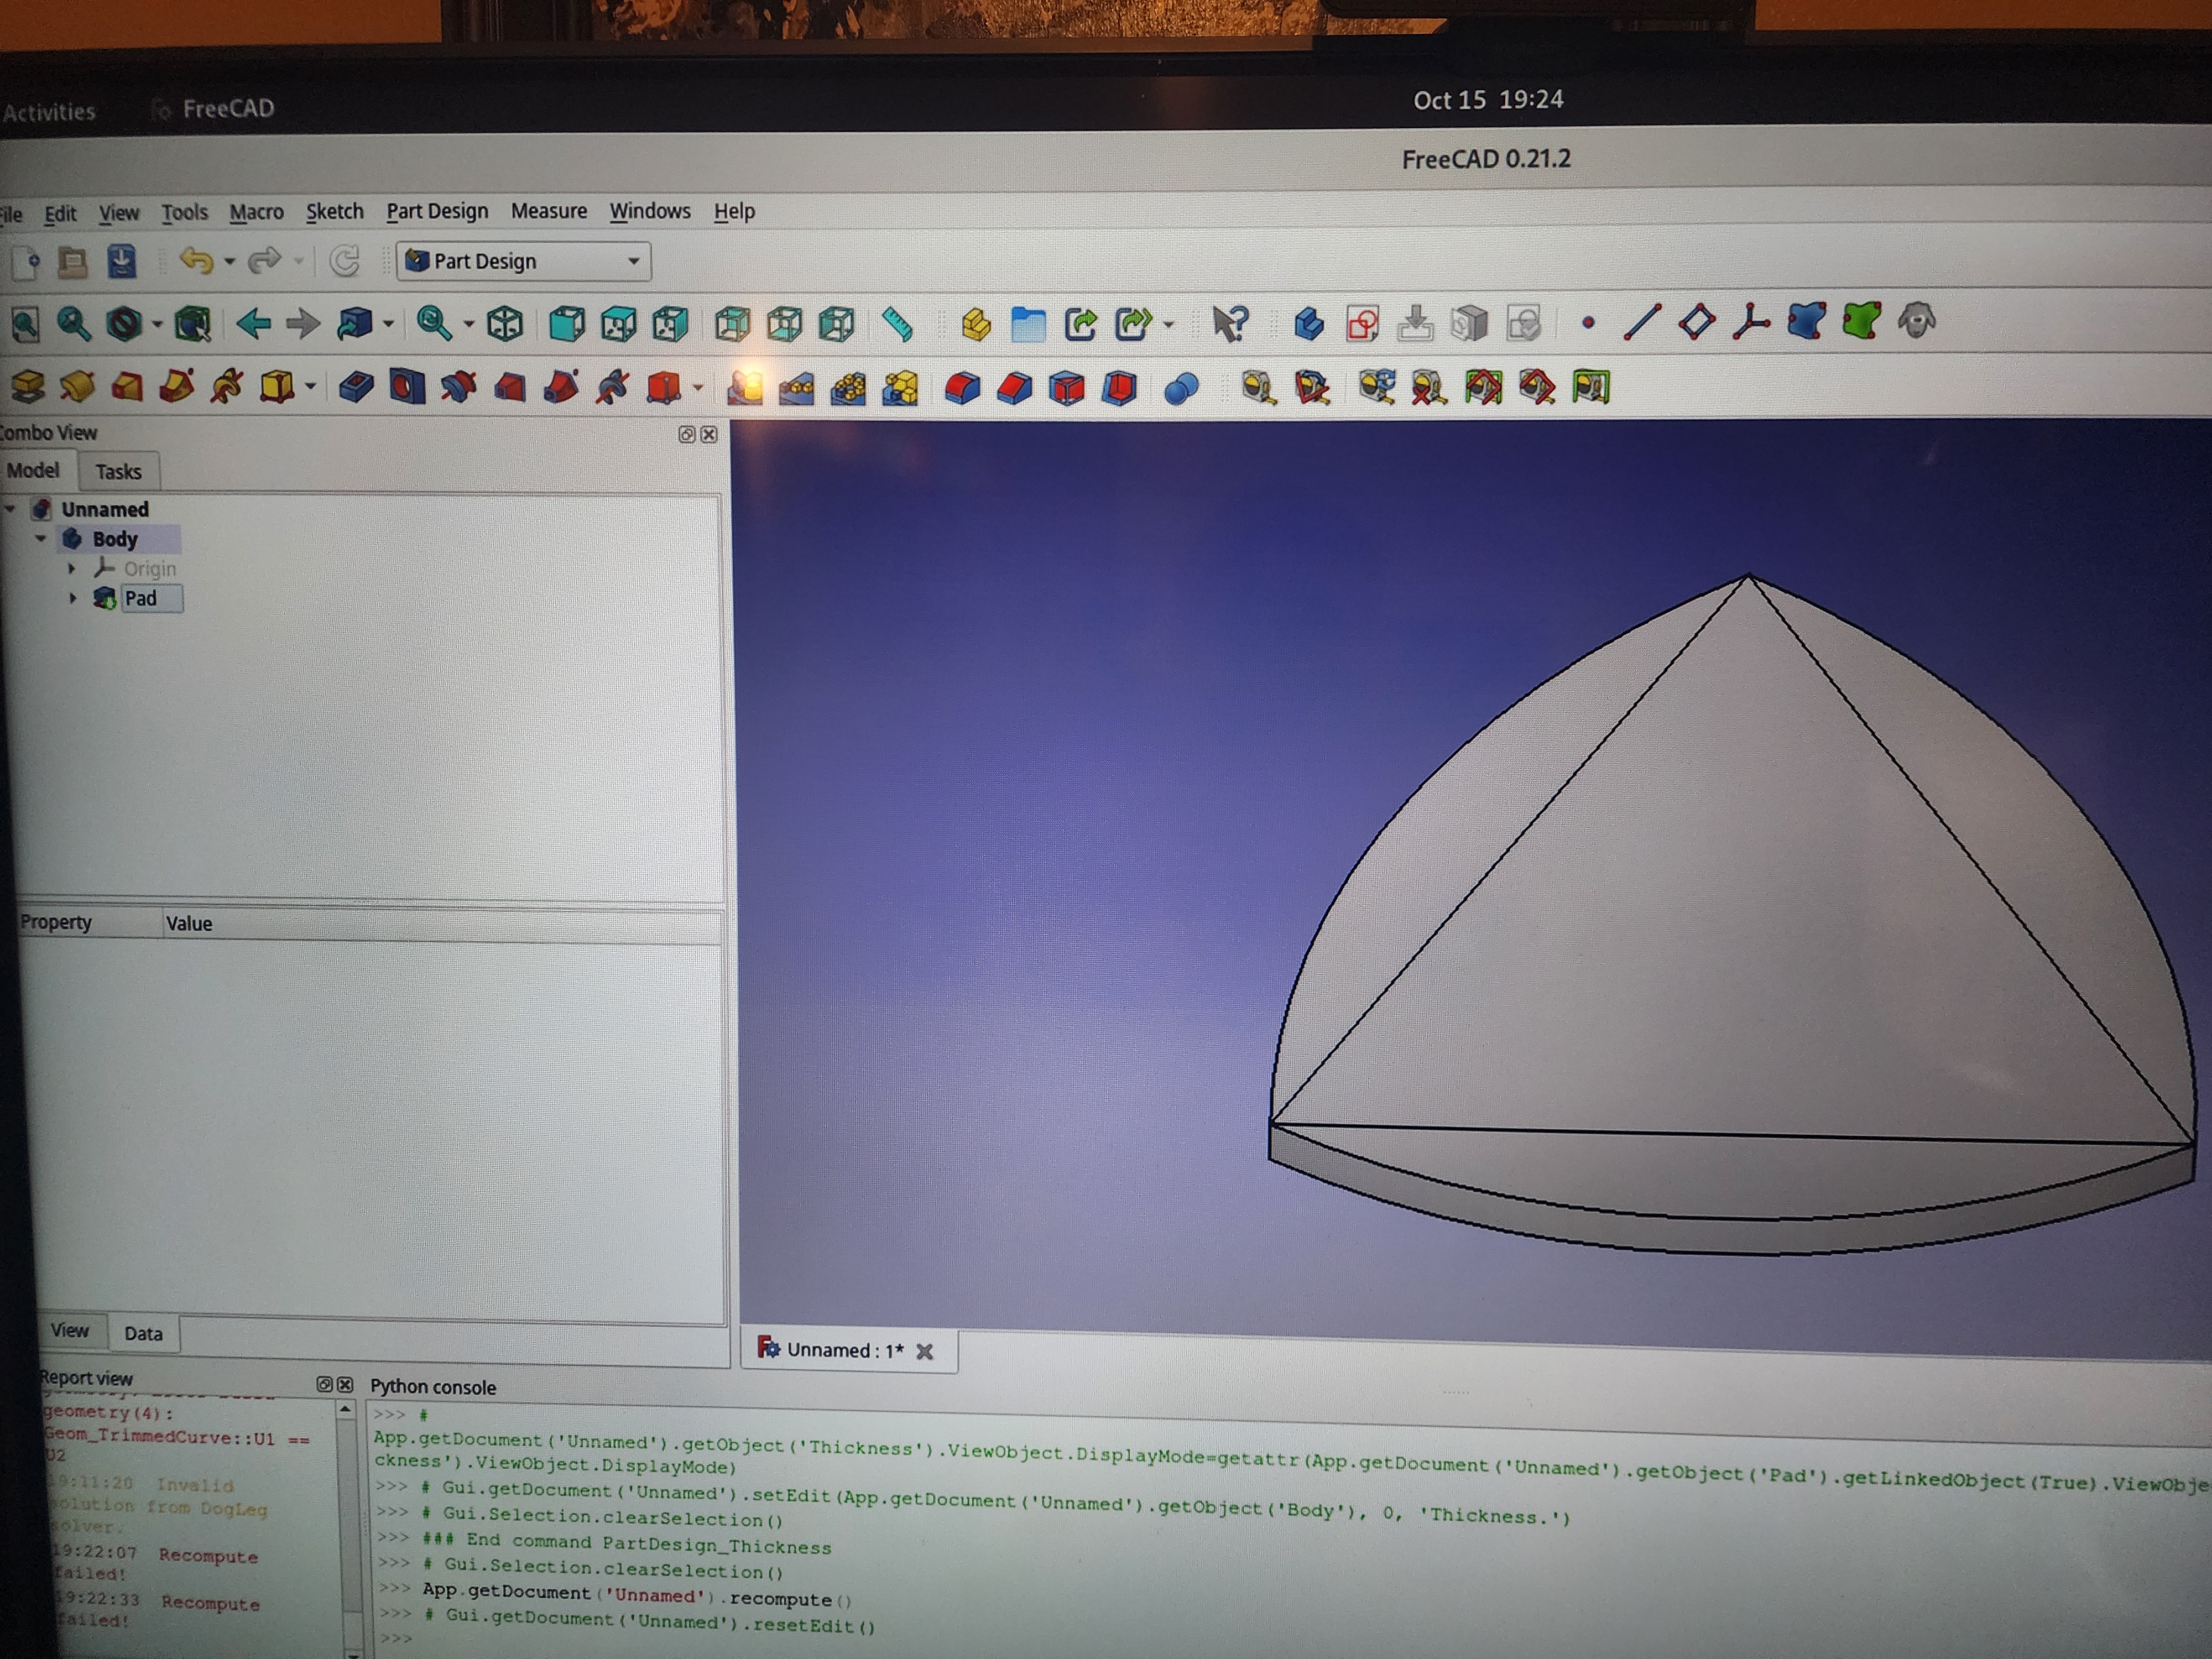Click the Pad tool icon
Image resolution: width=2212 pixels, height=1659 pixels.
[x=27, y=386]
